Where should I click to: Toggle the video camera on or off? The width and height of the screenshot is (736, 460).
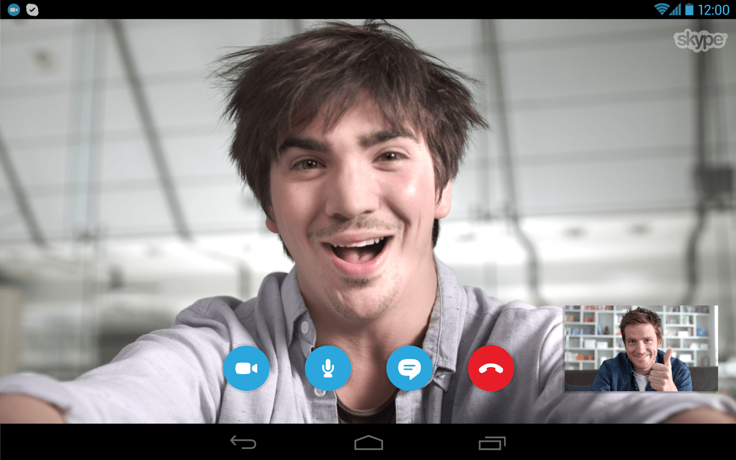[246, 368]
